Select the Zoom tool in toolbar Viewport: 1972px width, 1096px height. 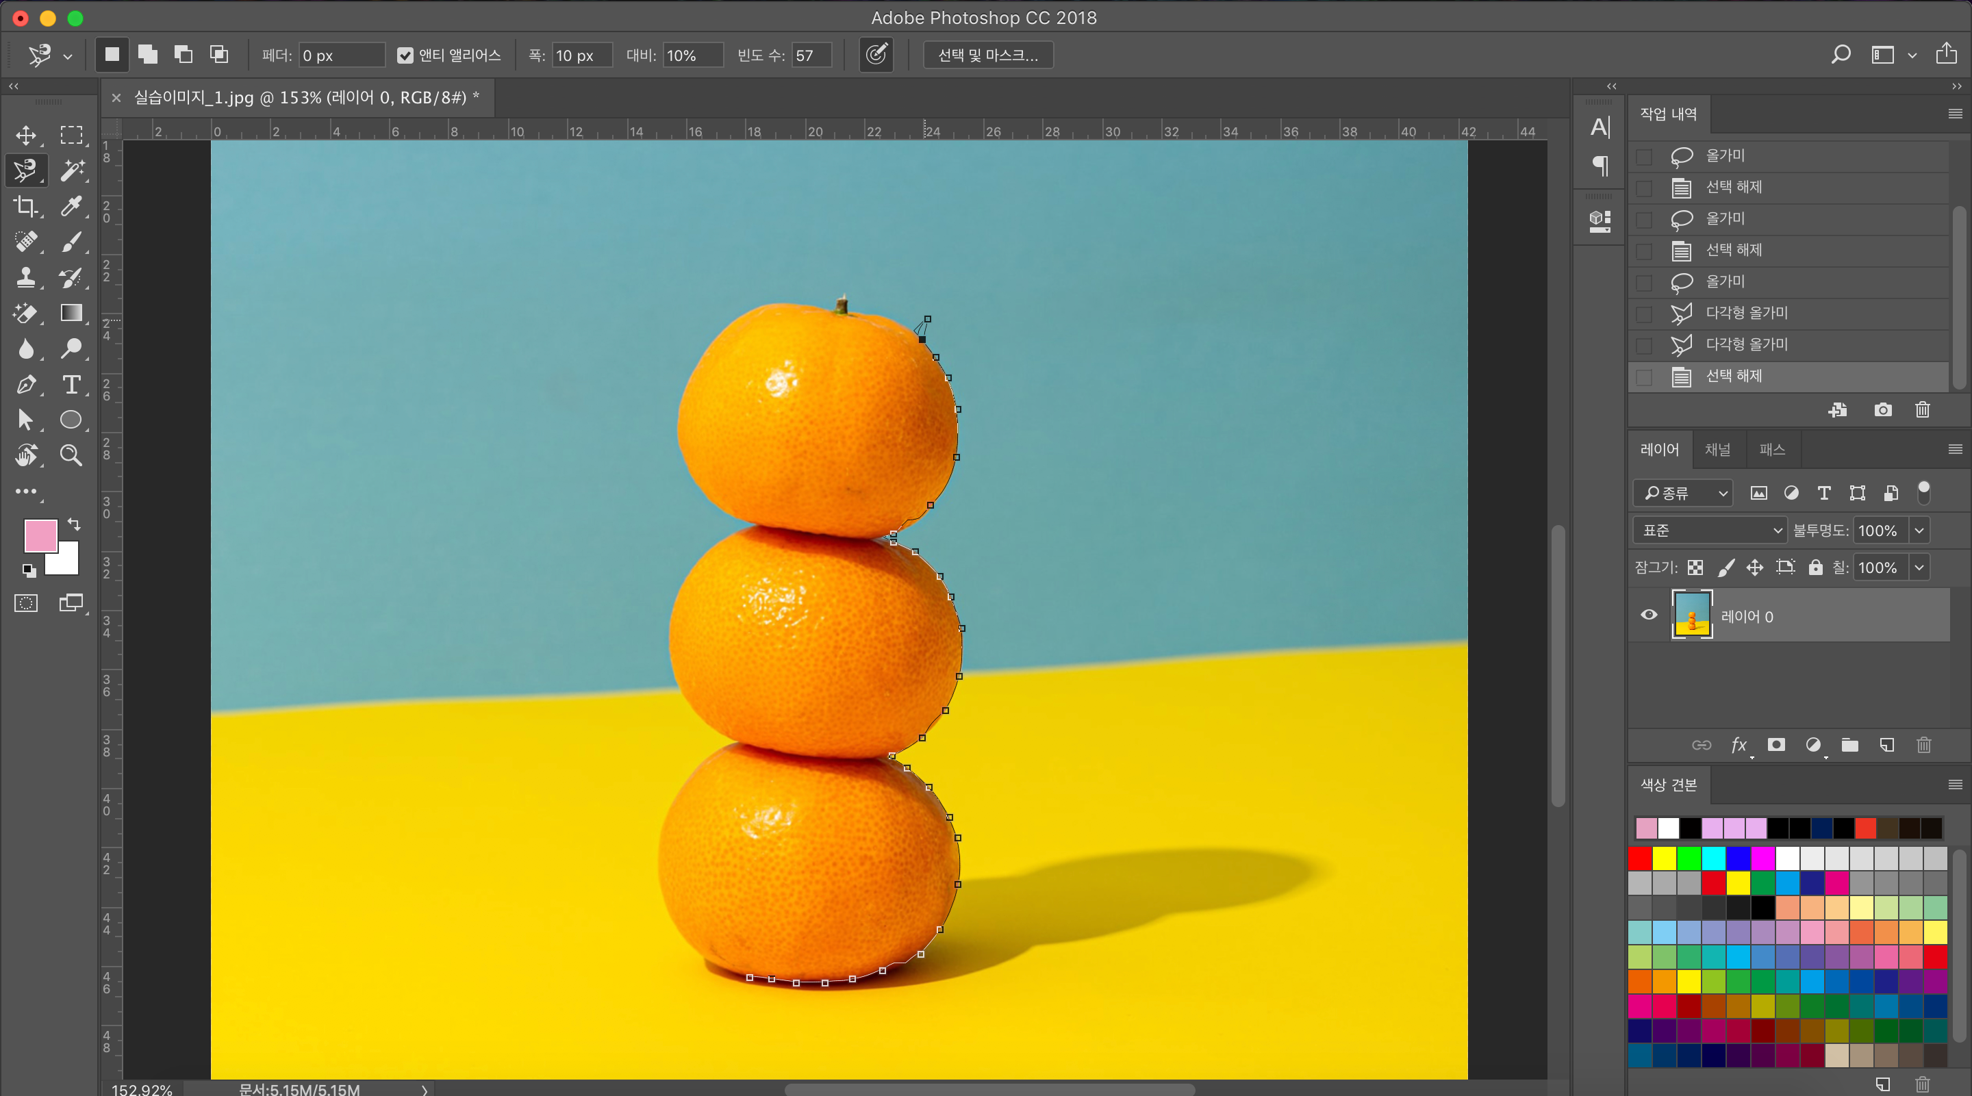(x=71, y=455)
